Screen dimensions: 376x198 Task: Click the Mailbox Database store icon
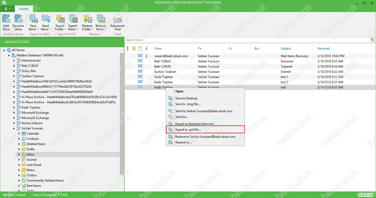14,55
